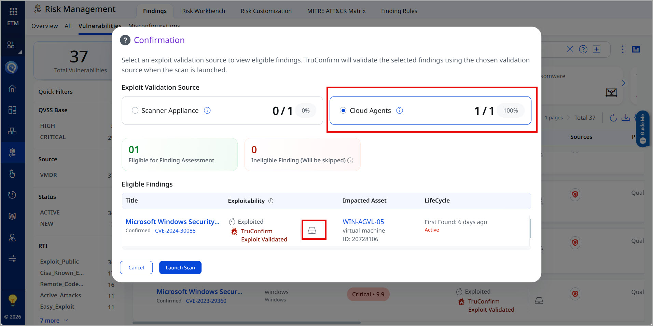The image size is (653, 326).
Task: Click the Scanner Appliance info icon
Action: click(207, 110)
